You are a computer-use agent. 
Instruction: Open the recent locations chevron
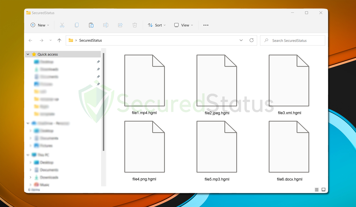51,40
